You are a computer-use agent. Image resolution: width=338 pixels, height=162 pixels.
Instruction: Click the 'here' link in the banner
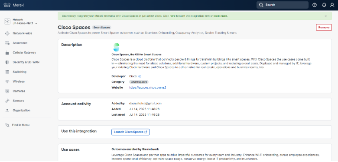pyautogui.click(x=172, y=16)
